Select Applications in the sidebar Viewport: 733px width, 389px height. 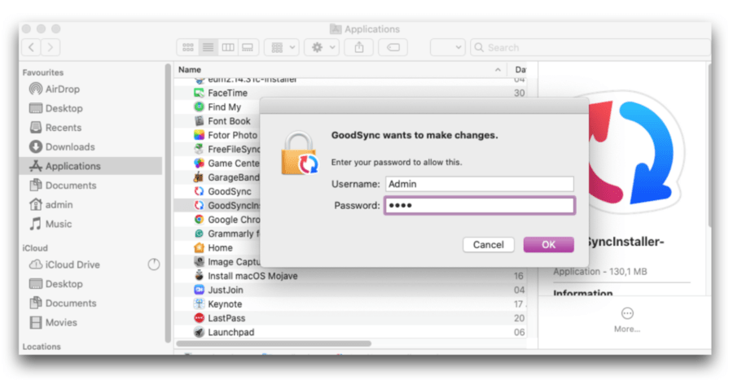(90, 166)
